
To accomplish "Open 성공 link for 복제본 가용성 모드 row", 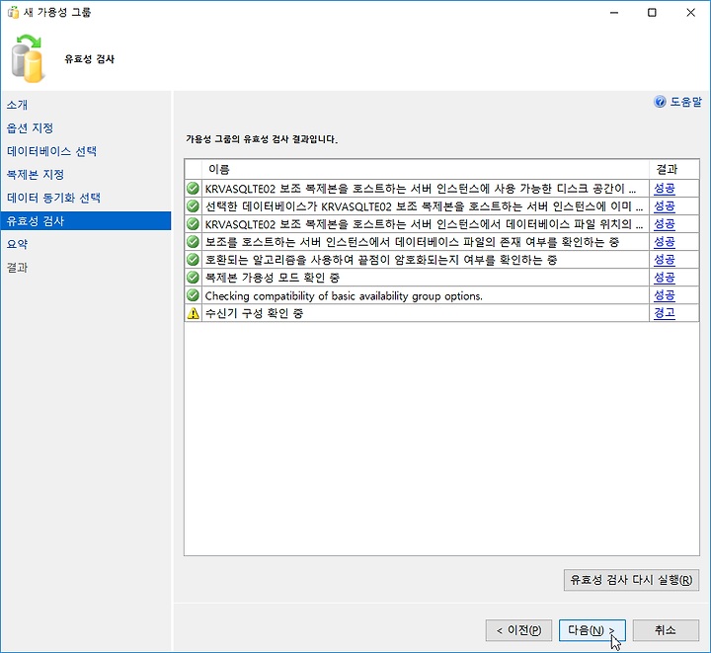I will (665, 277).
